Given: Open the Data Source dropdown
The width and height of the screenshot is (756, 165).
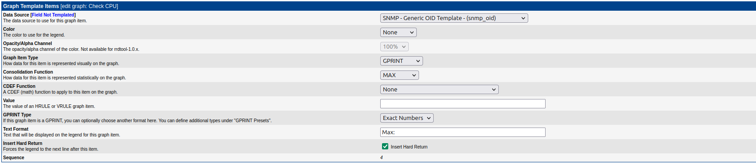Looking at the screenshot, I should coord(454,18).
